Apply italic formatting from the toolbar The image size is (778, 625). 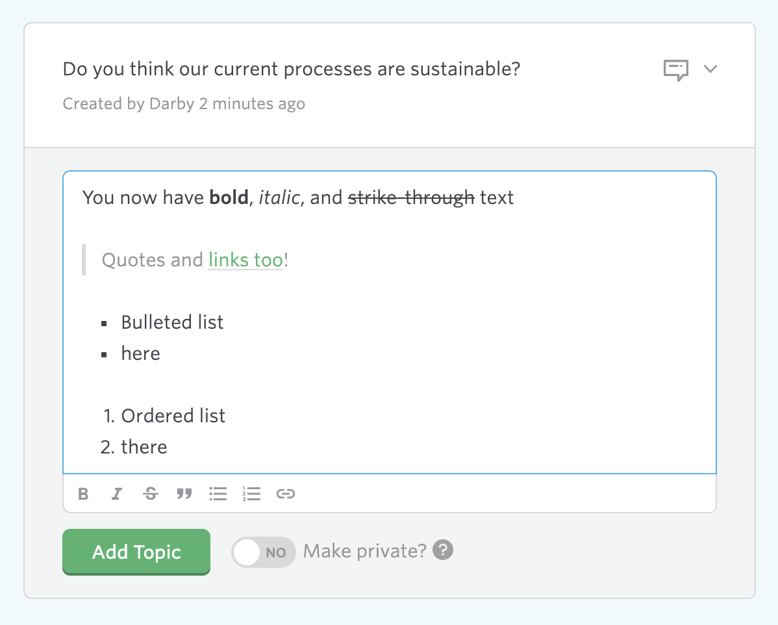tap(117, 494)
